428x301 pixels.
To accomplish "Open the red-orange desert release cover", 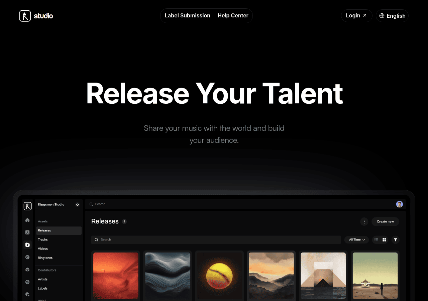I will 116,276.
